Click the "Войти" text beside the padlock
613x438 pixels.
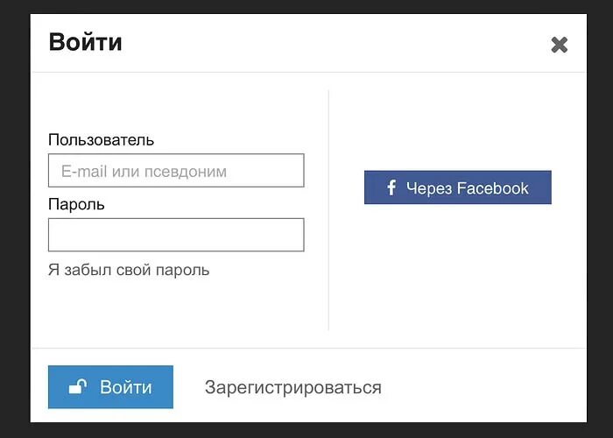point(126,387)
